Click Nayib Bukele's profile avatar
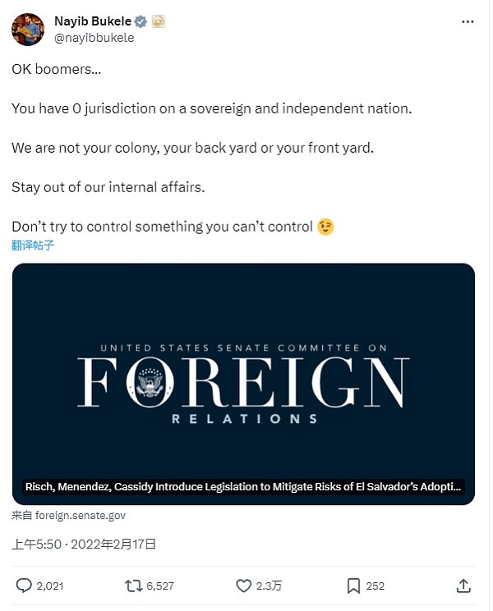 (x=27, y=29)
